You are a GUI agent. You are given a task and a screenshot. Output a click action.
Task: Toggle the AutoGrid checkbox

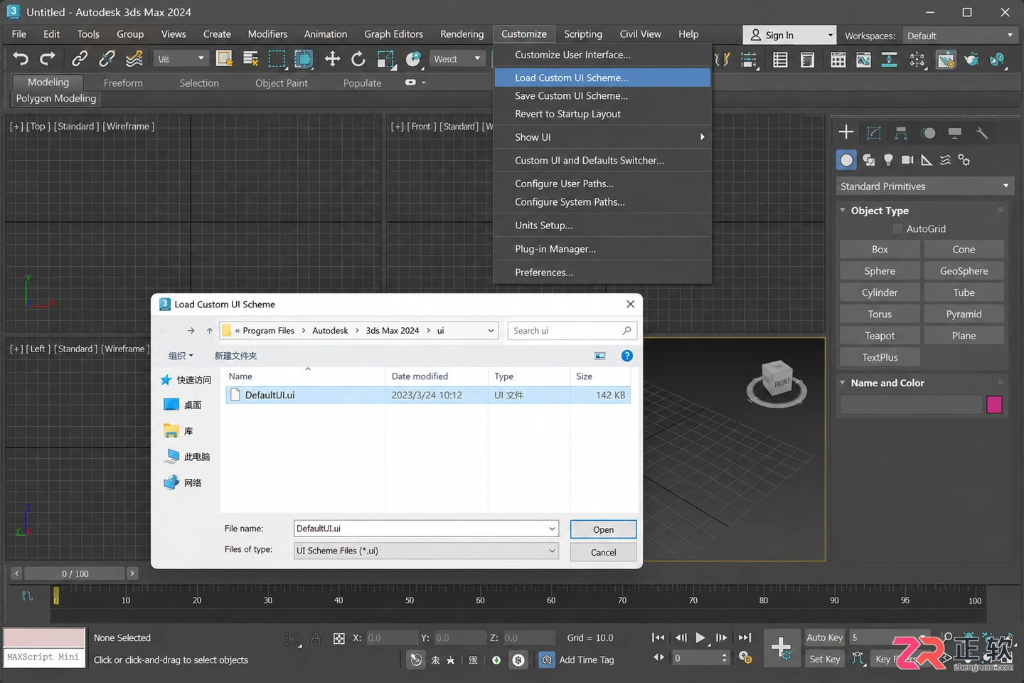[x=897, y=229]
